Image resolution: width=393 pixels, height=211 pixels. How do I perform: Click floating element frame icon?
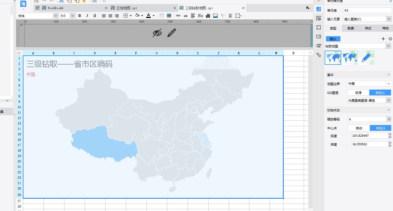238,16
